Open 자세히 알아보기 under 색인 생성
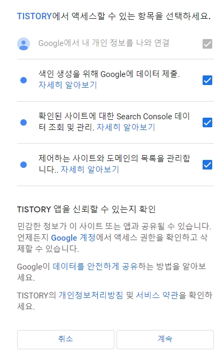 tap(68, 85)
